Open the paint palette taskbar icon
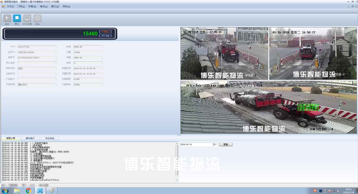 point(51,191)
